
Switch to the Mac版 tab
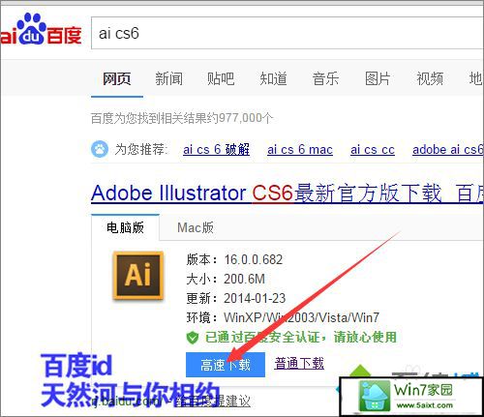coord(196,227)
